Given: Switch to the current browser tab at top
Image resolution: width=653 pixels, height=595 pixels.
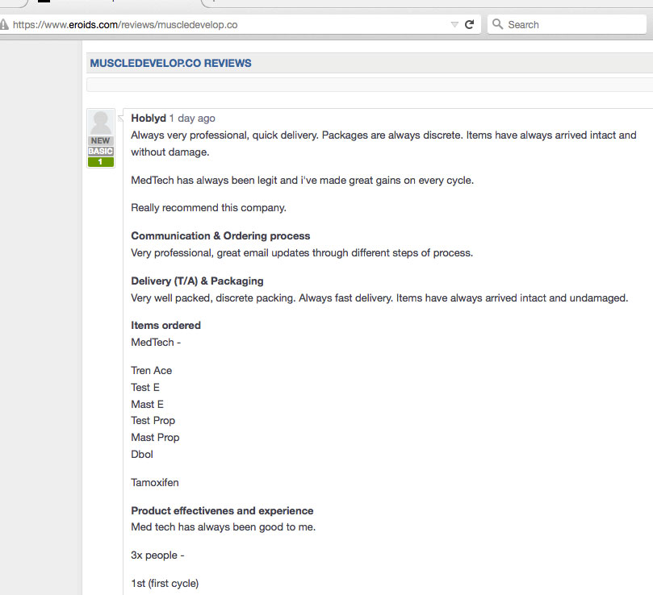Looking at the screenshot, I should (115, 3).
